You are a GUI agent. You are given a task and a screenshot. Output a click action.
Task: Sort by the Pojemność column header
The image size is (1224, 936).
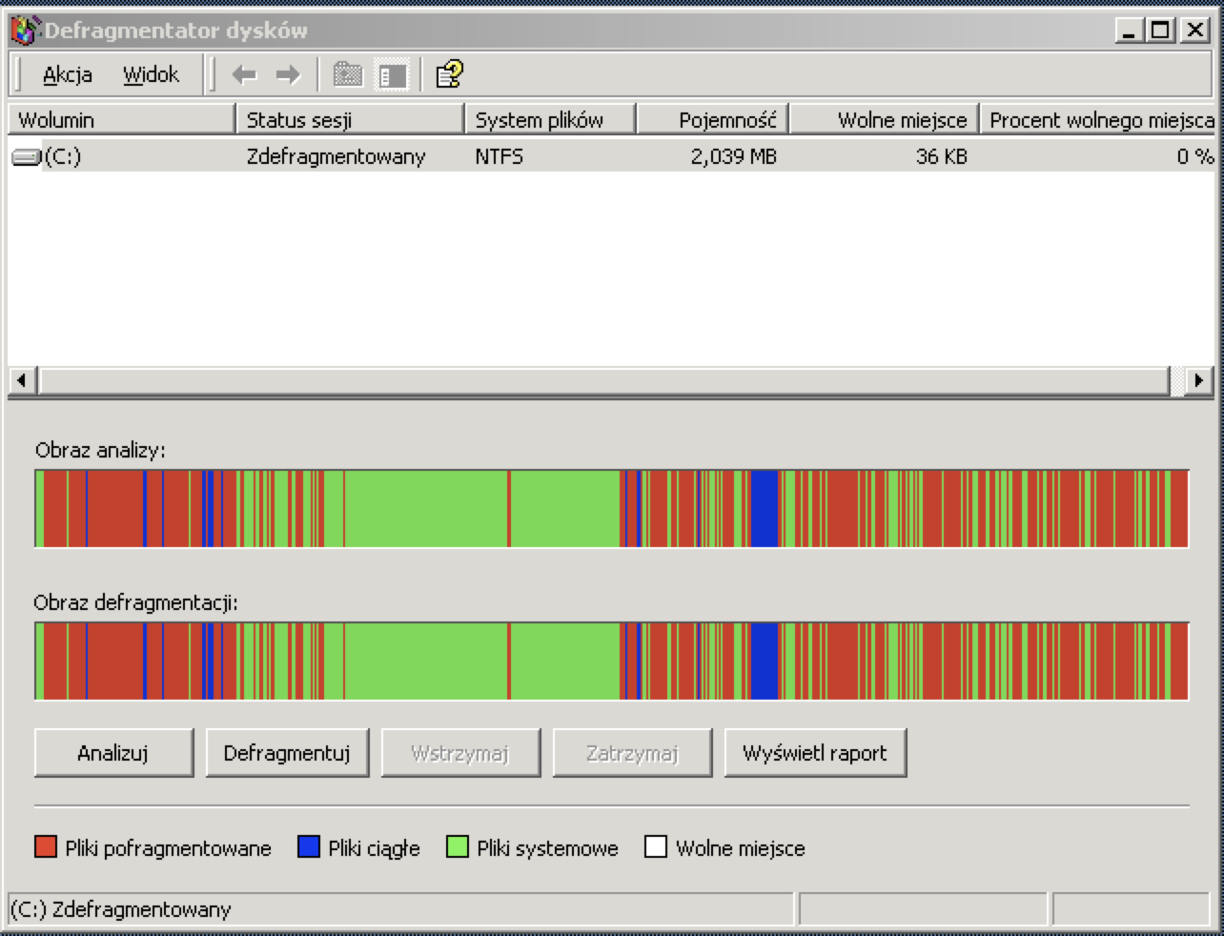pyautogui.click(x=712, y=120)
